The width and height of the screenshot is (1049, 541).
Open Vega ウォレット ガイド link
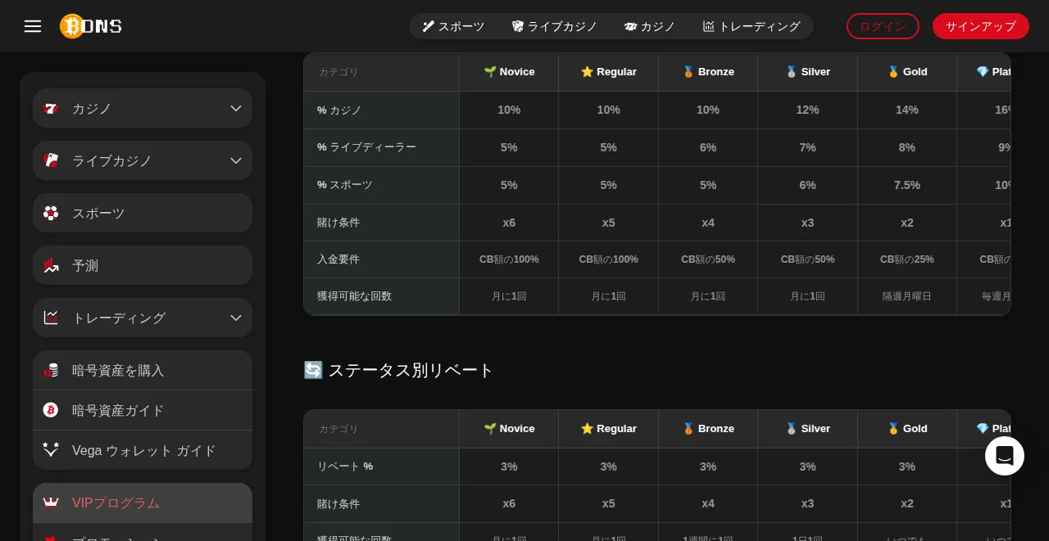click(x=143, y=450)
